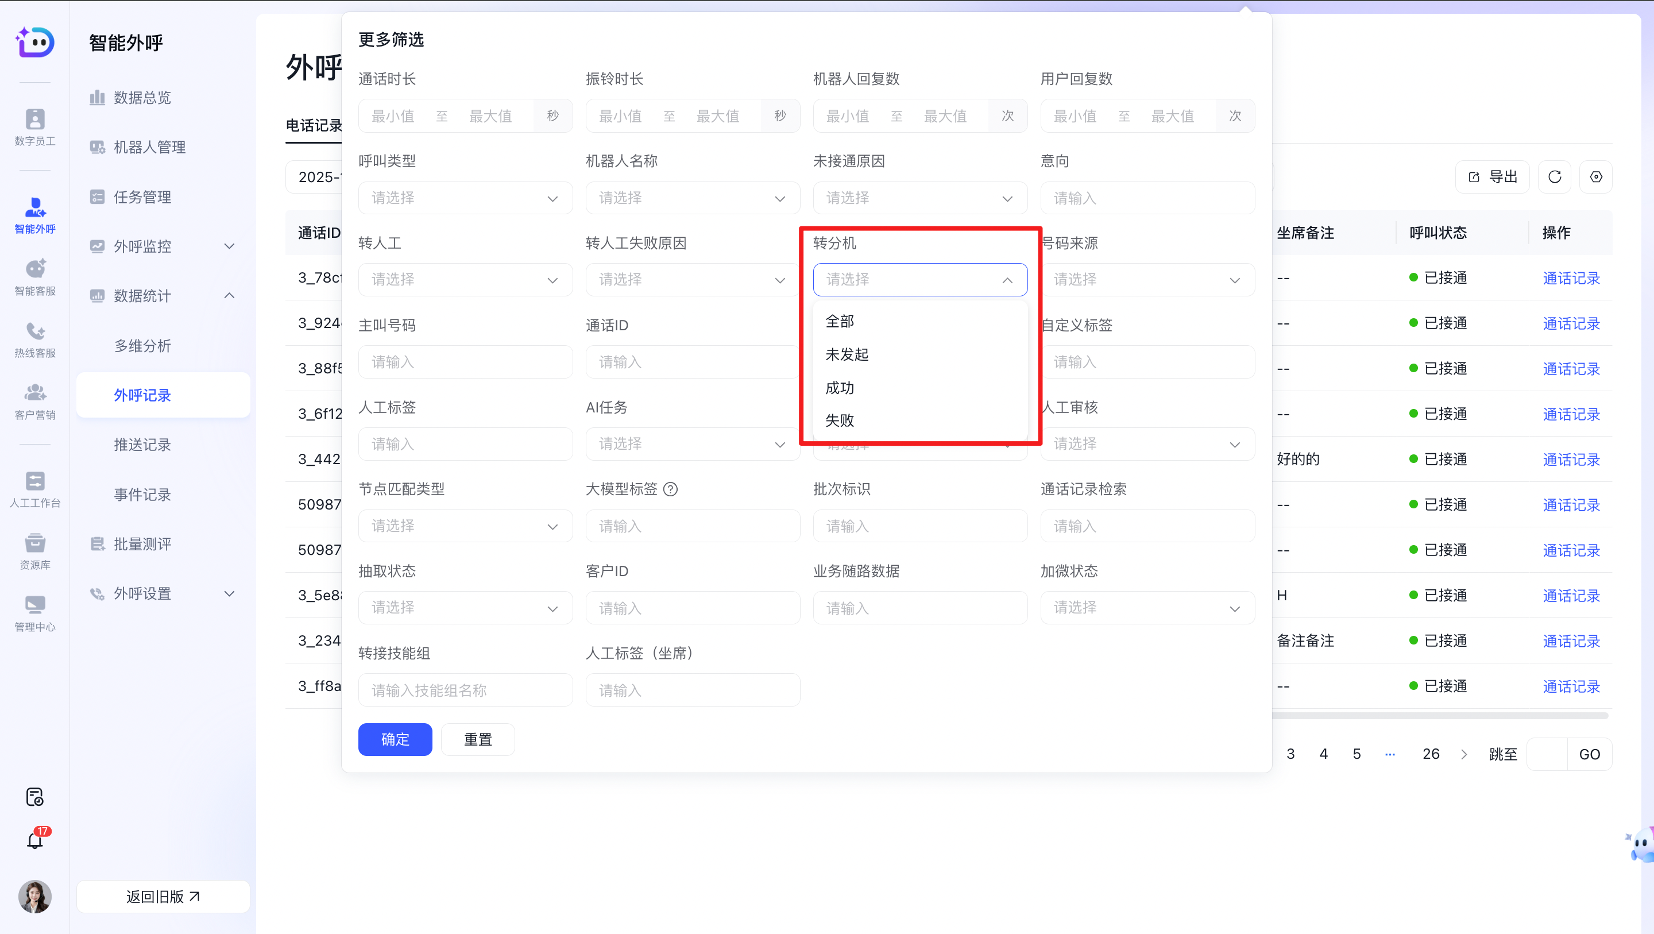Screen dimensions: 1654x934
Task: Go to next page arrow in pagination
Action: (x=1464, y=754)
